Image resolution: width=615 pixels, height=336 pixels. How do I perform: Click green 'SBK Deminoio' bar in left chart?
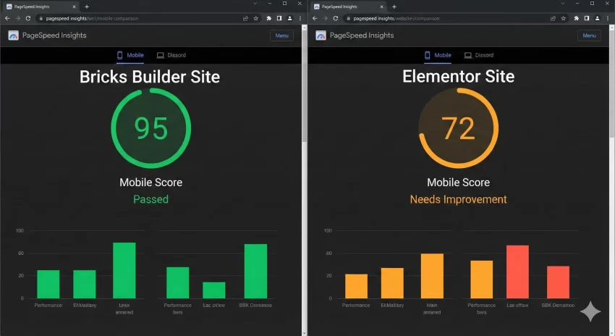point(255,272)
